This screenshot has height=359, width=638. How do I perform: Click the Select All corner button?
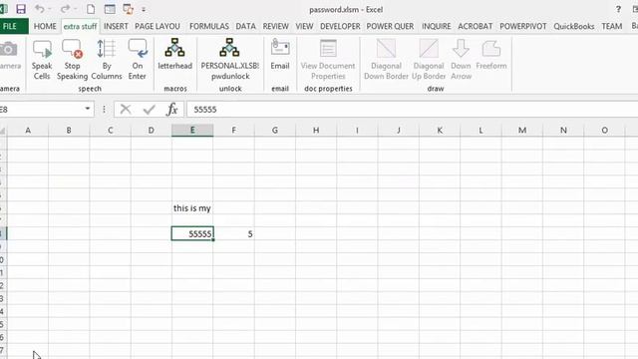(x=2, y=131)
